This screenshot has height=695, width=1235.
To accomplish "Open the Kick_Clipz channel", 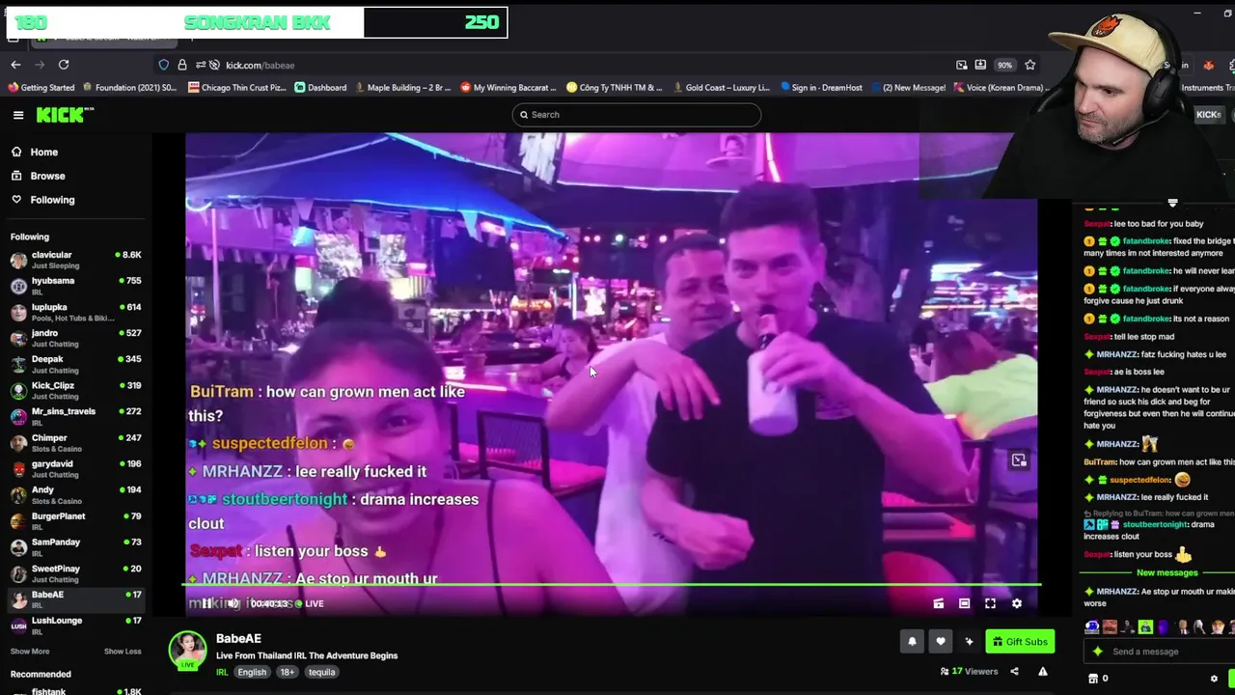I will click(75, 390).
